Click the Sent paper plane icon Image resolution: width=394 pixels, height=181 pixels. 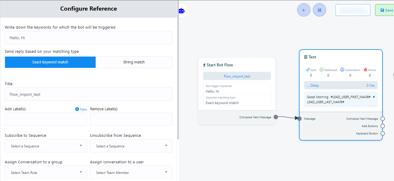308,70
